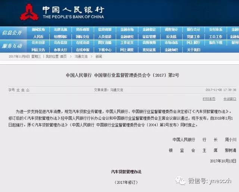Viewport: 239px width, 192px height.
Task: Click 文章来源: 沟通交流 text
Action: pos(109,90)
